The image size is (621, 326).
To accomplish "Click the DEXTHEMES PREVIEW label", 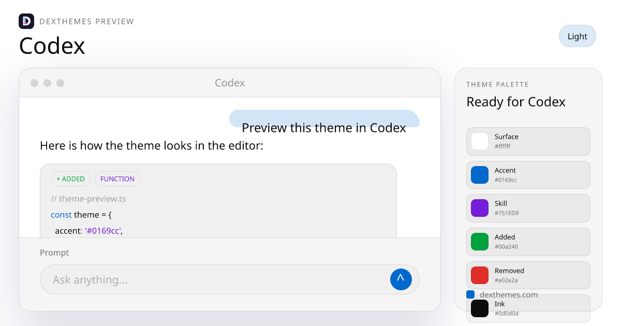I will coord(87,21).
